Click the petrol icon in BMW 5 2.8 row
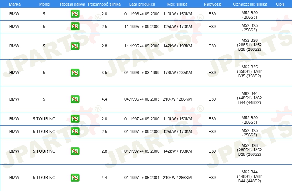The width and height of the screenshot is (292, 191). point(75,46)
